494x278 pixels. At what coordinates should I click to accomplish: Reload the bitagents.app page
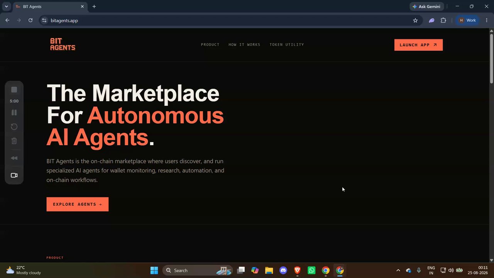pyautogui.click(x=30, y=20)
